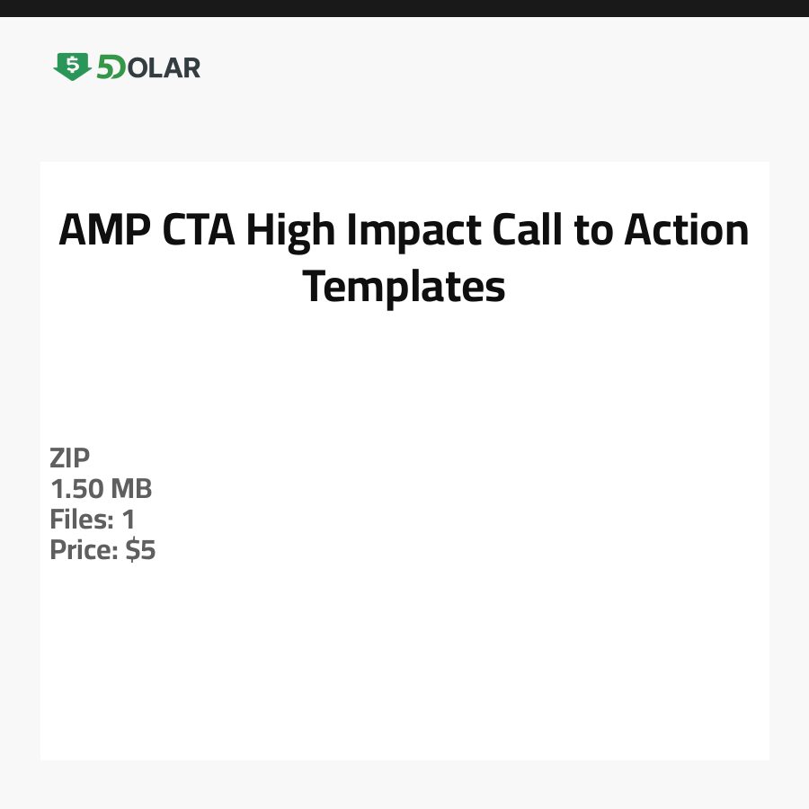Click the $5 amount in the price

(x=140, y=550)
